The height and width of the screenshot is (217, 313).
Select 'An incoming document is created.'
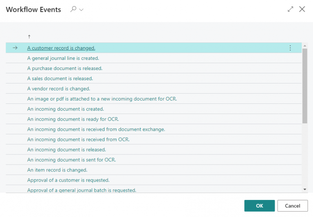pos(66,109)
